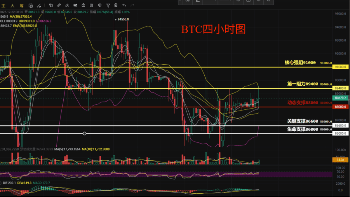Click the 2025-12-22 08:00 date stamp
350x197 pixels.
[12, 12]
